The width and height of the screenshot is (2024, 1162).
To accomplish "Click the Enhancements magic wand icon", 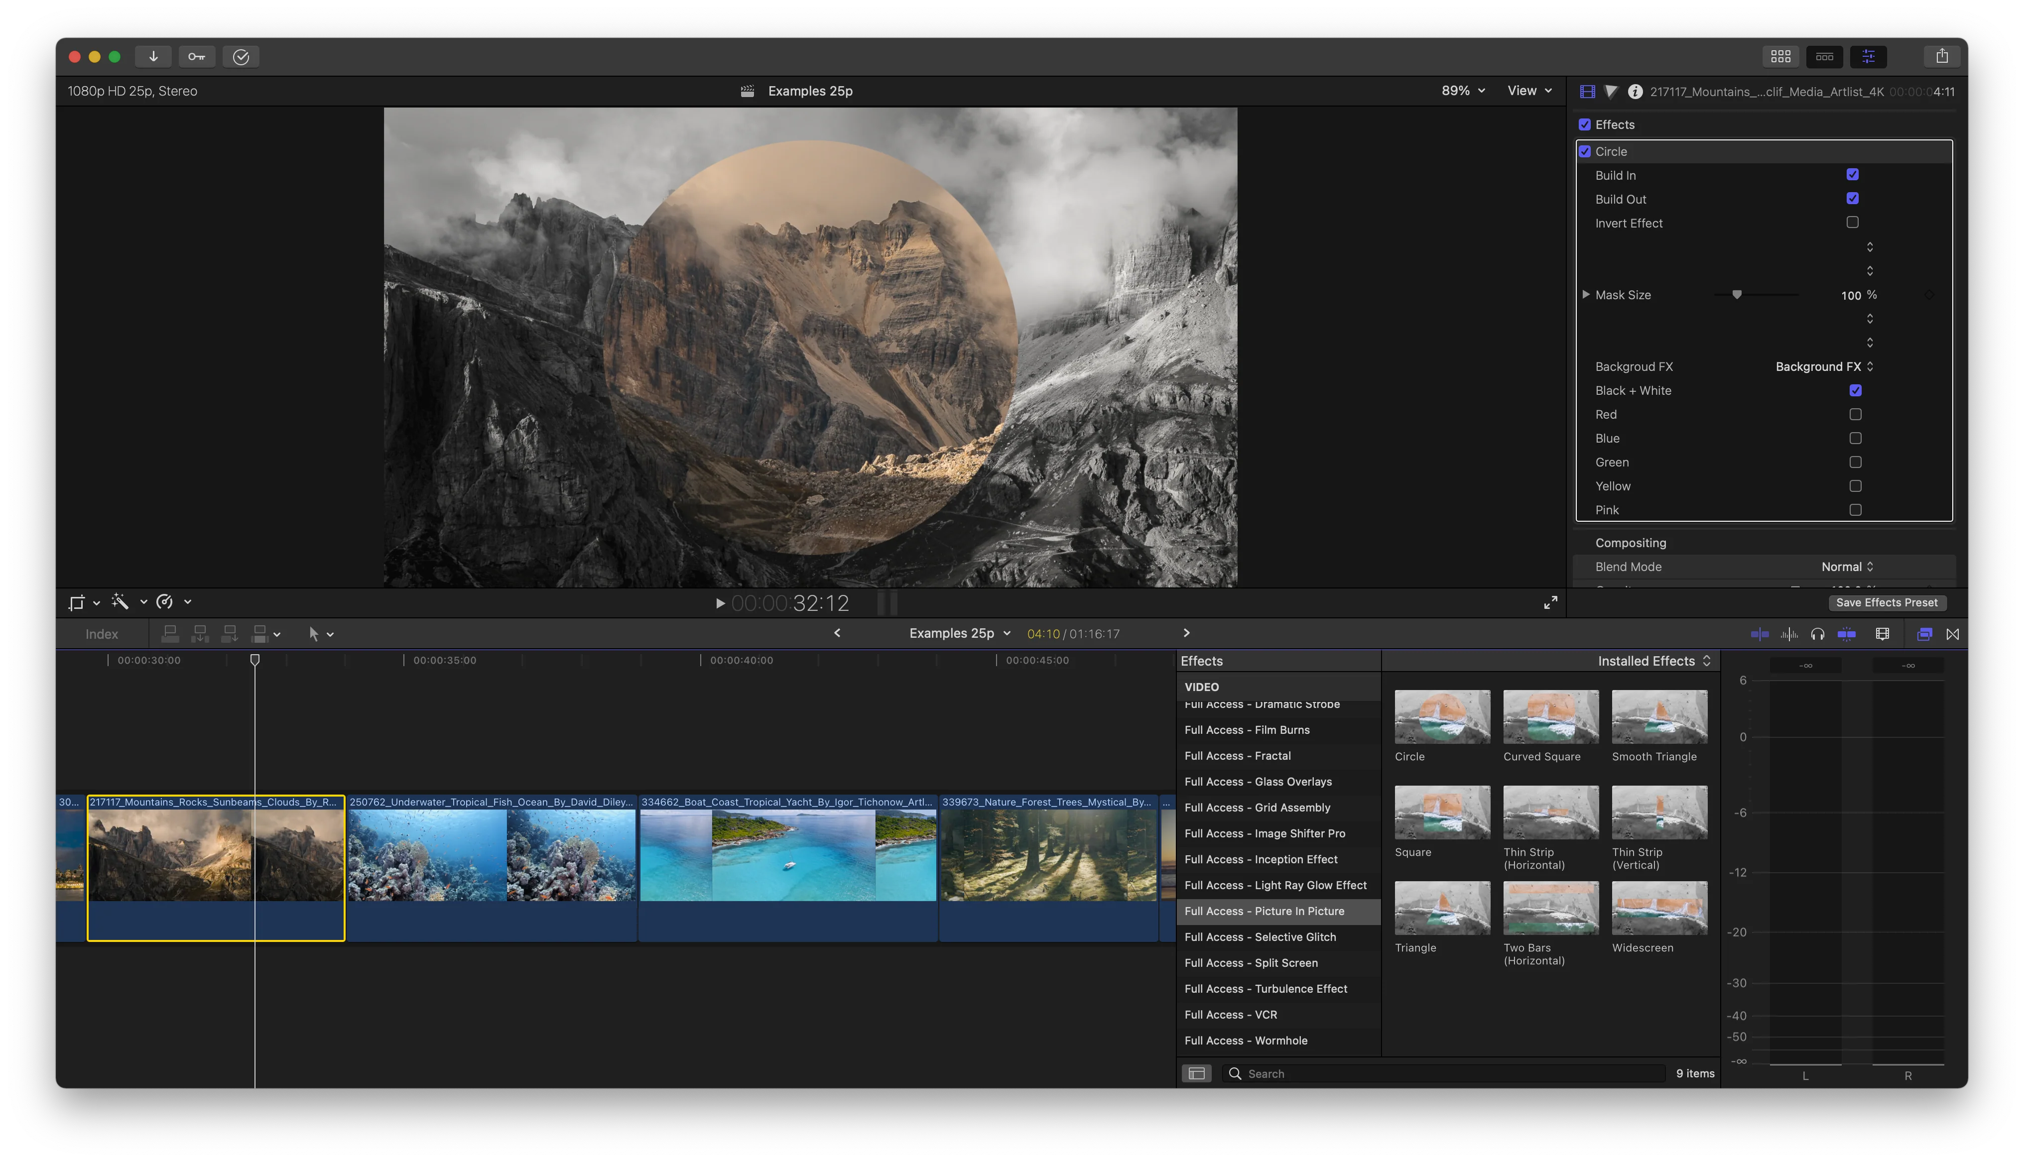I will tap(121, 602).
